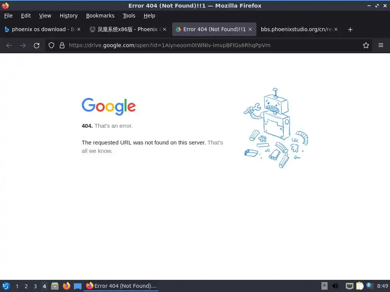Viewport: 390px width, 292px height.
Task: Click the Firefox reload page button
Action: 37,46
